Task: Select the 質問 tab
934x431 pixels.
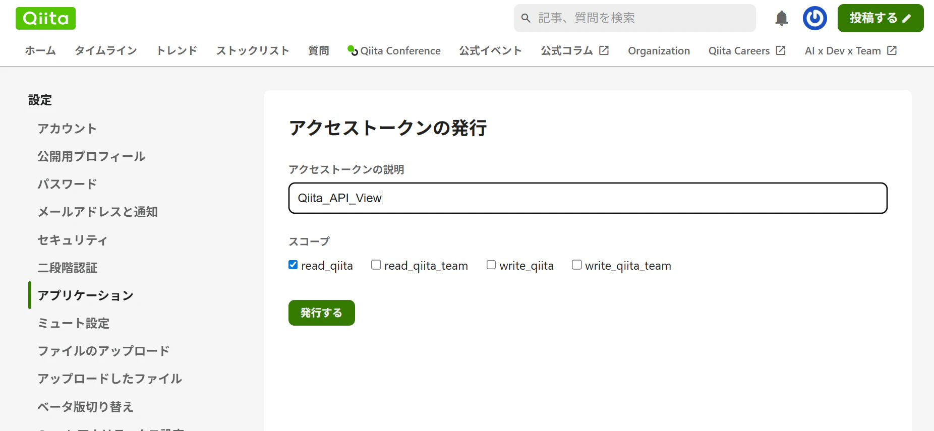Action: [x=319, y=50]
